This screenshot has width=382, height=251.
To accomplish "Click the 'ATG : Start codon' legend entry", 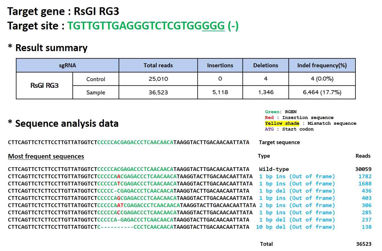I will pyautogui.click(x=289, y=129).
